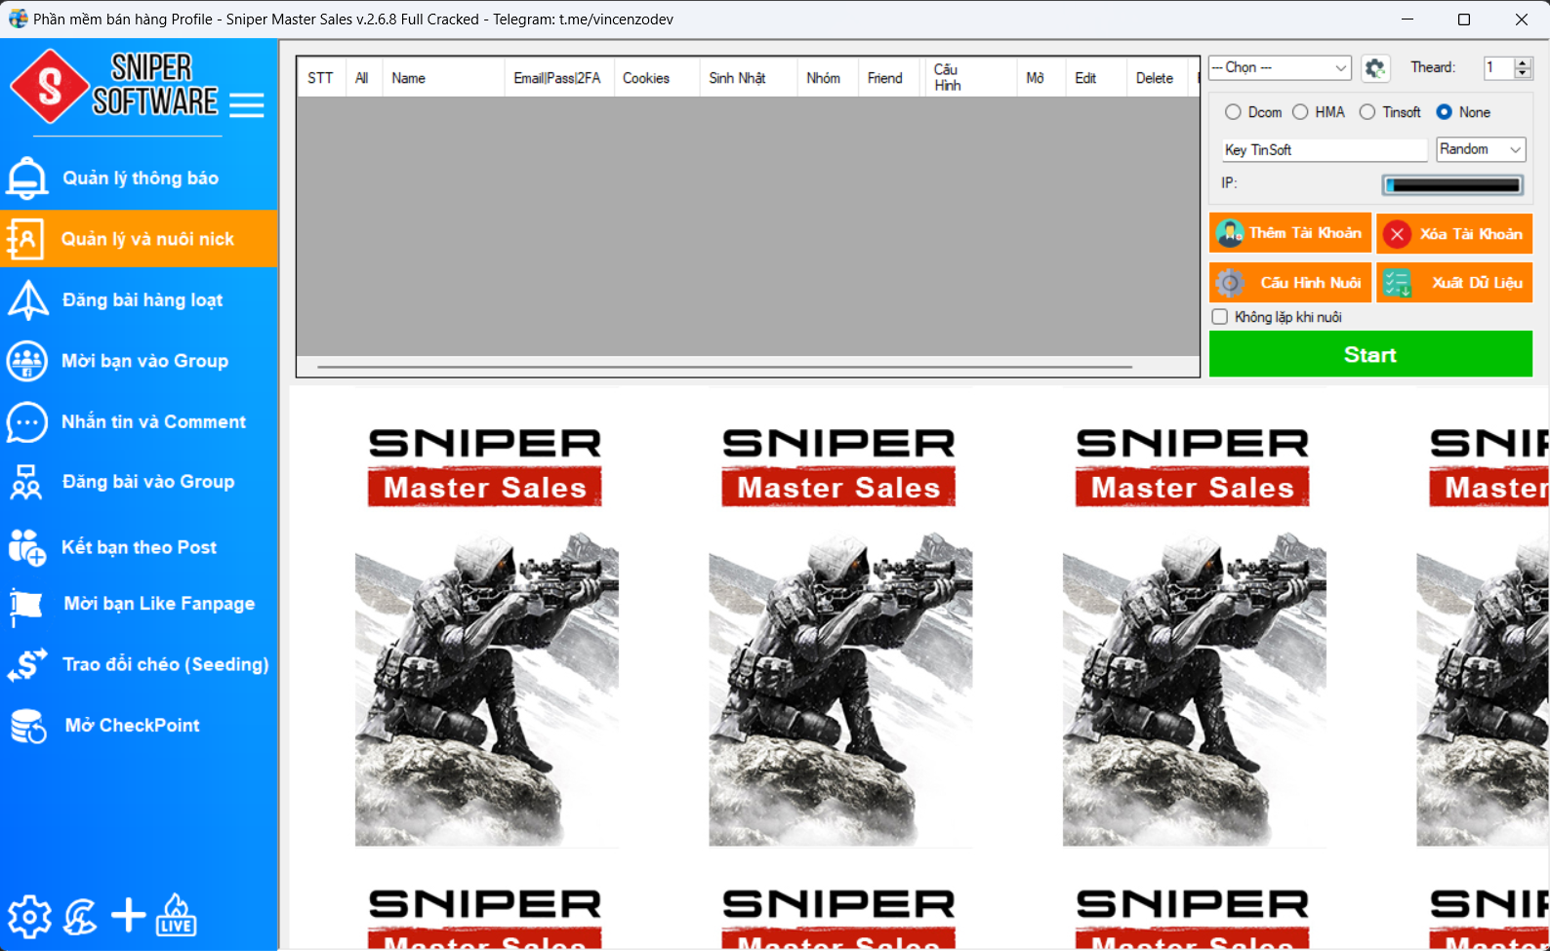Click the Sinh Nhật column header

point(748,78)
